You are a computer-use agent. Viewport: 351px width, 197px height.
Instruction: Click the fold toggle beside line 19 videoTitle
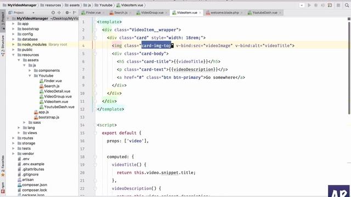point(95,165)
